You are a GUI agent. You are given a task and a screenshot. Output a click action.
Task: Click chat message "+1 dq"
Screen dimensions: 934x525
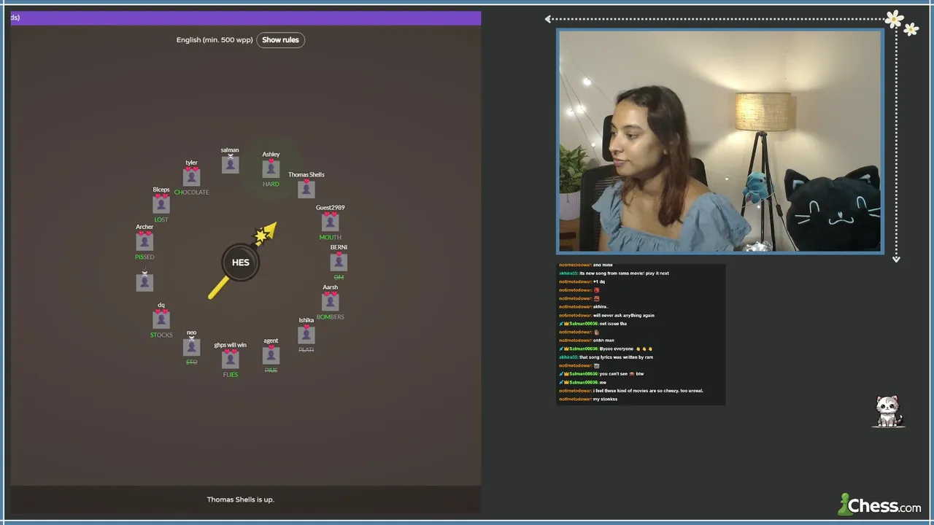point(599,281)
